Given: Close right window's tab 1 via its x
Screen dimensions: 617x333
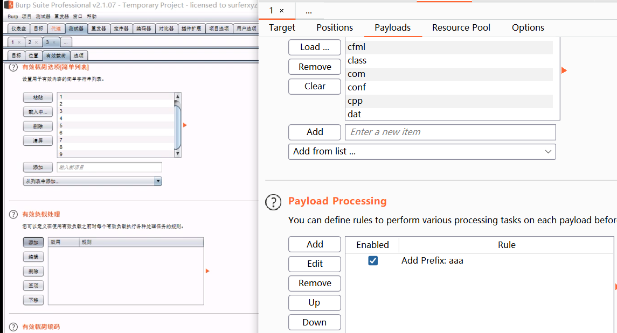Looking at the screenshot, I should coord(282,11).
